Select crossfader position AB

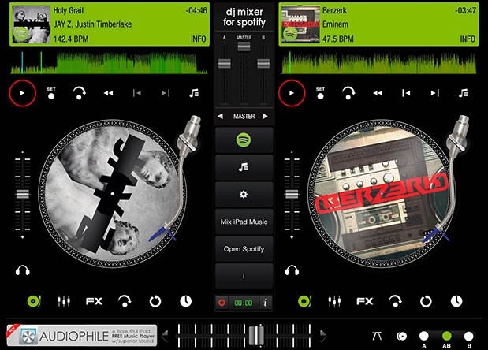pyautogui.click(x=446, y=336)
